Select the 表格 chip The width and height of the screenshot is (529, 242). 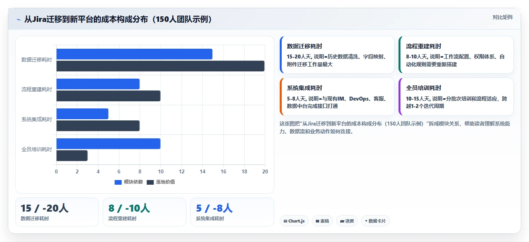tap(322, 221)
